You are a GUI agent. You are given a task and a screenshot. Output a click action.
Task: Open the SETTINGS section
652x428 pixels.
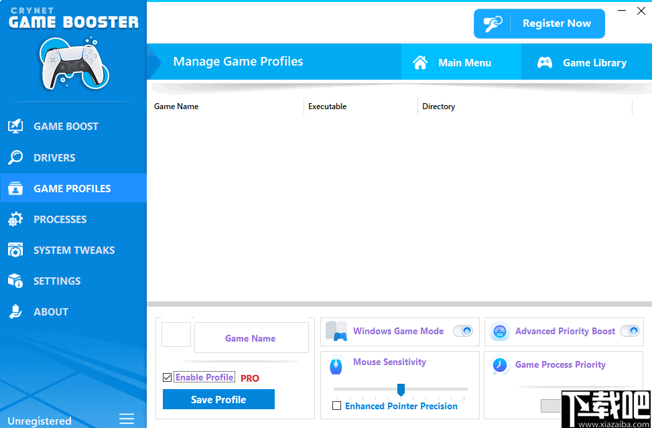coord(73,281)
